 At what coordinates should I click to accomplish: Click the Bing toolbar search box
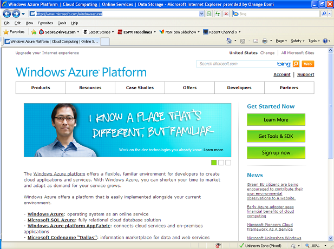point(276,14)
